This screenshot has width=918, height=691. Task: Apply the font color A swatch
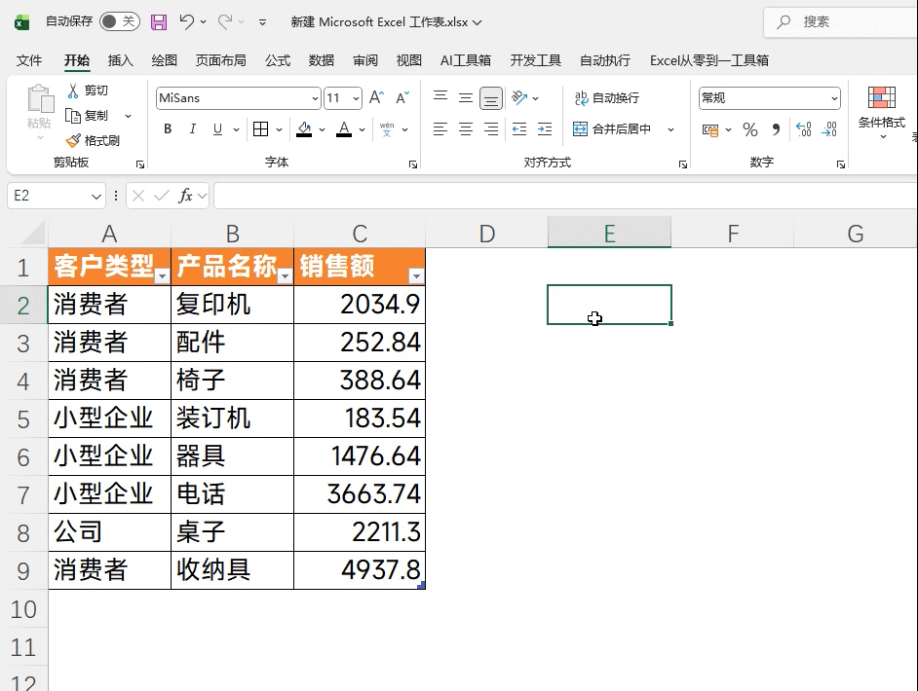[x=344, y=129]
